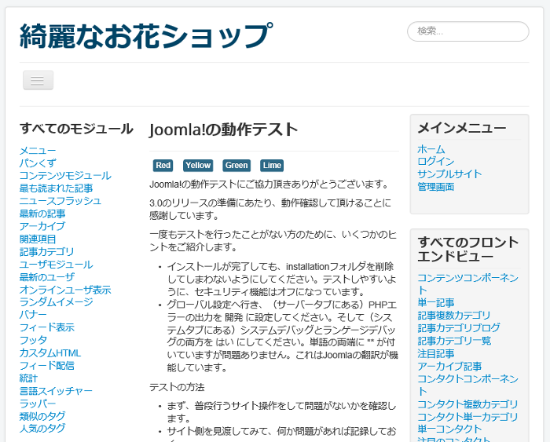Viewport: 550px width, 442px height.
Task: Open the 記事カテゴリ module link
Action: (x=47, y=252)
